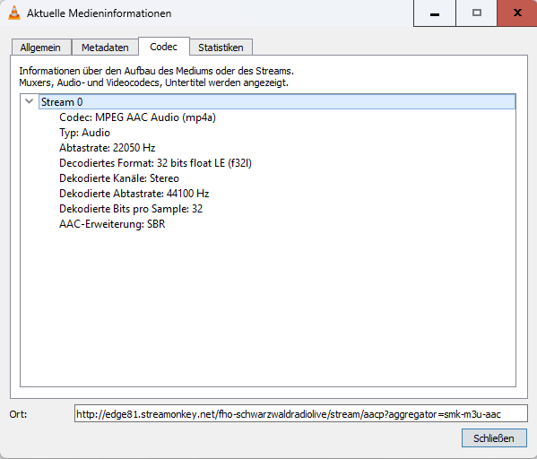Click inside the Ort URL field
537x459 pixels.
pyautogui.click(x=300, y=414)
